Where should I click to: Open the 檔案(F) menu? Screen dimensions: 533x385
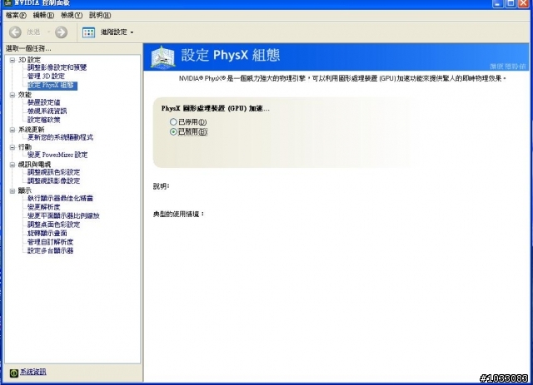pyautogui.click(x=16, y=15)
